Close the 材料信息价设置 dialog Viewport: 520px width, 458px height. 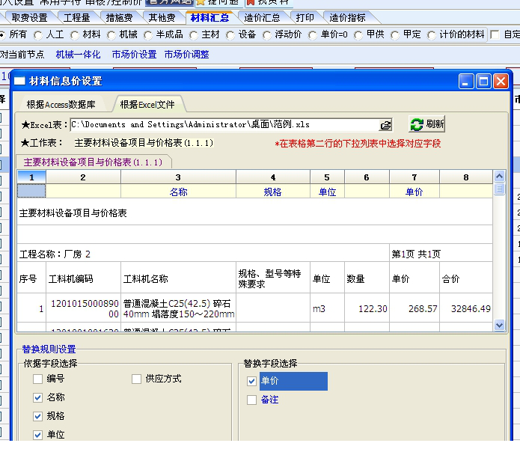coord(501,82)
